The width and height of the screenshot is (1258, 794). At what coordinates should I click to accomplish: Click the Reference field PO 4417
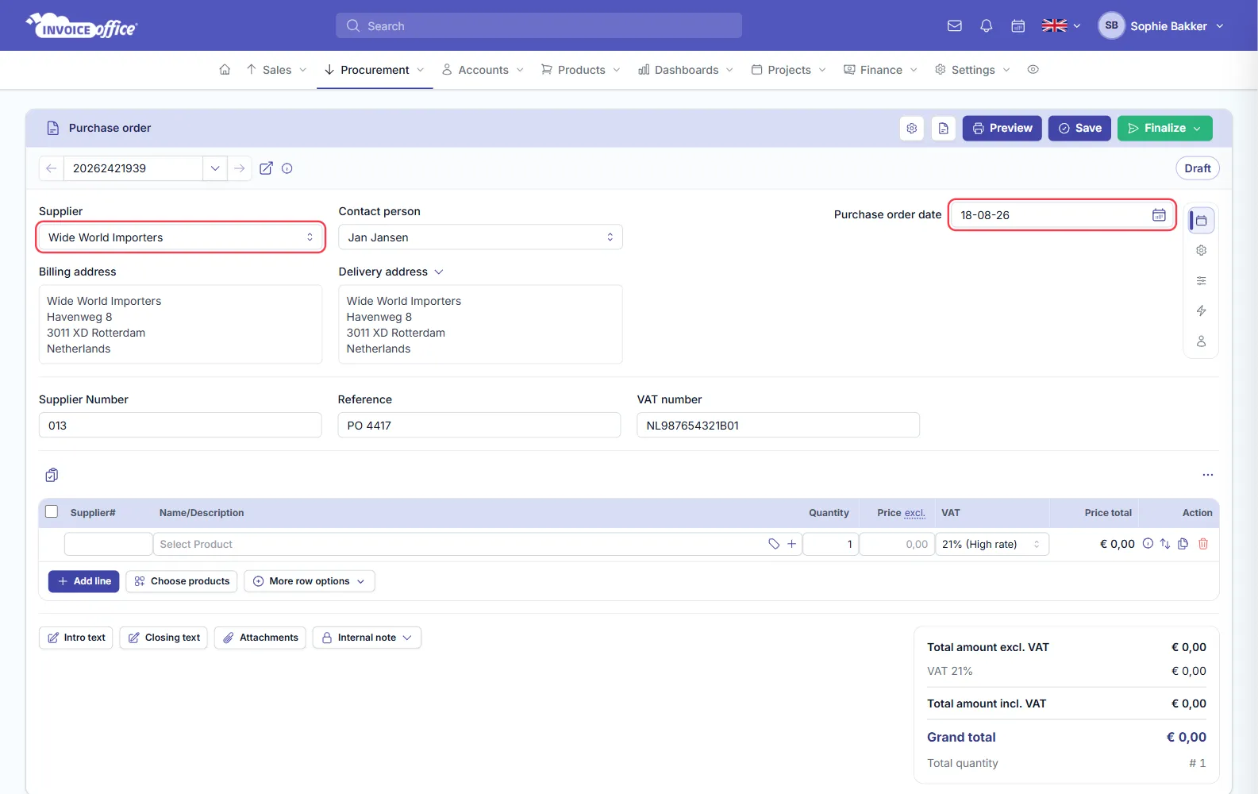[479, 426]
